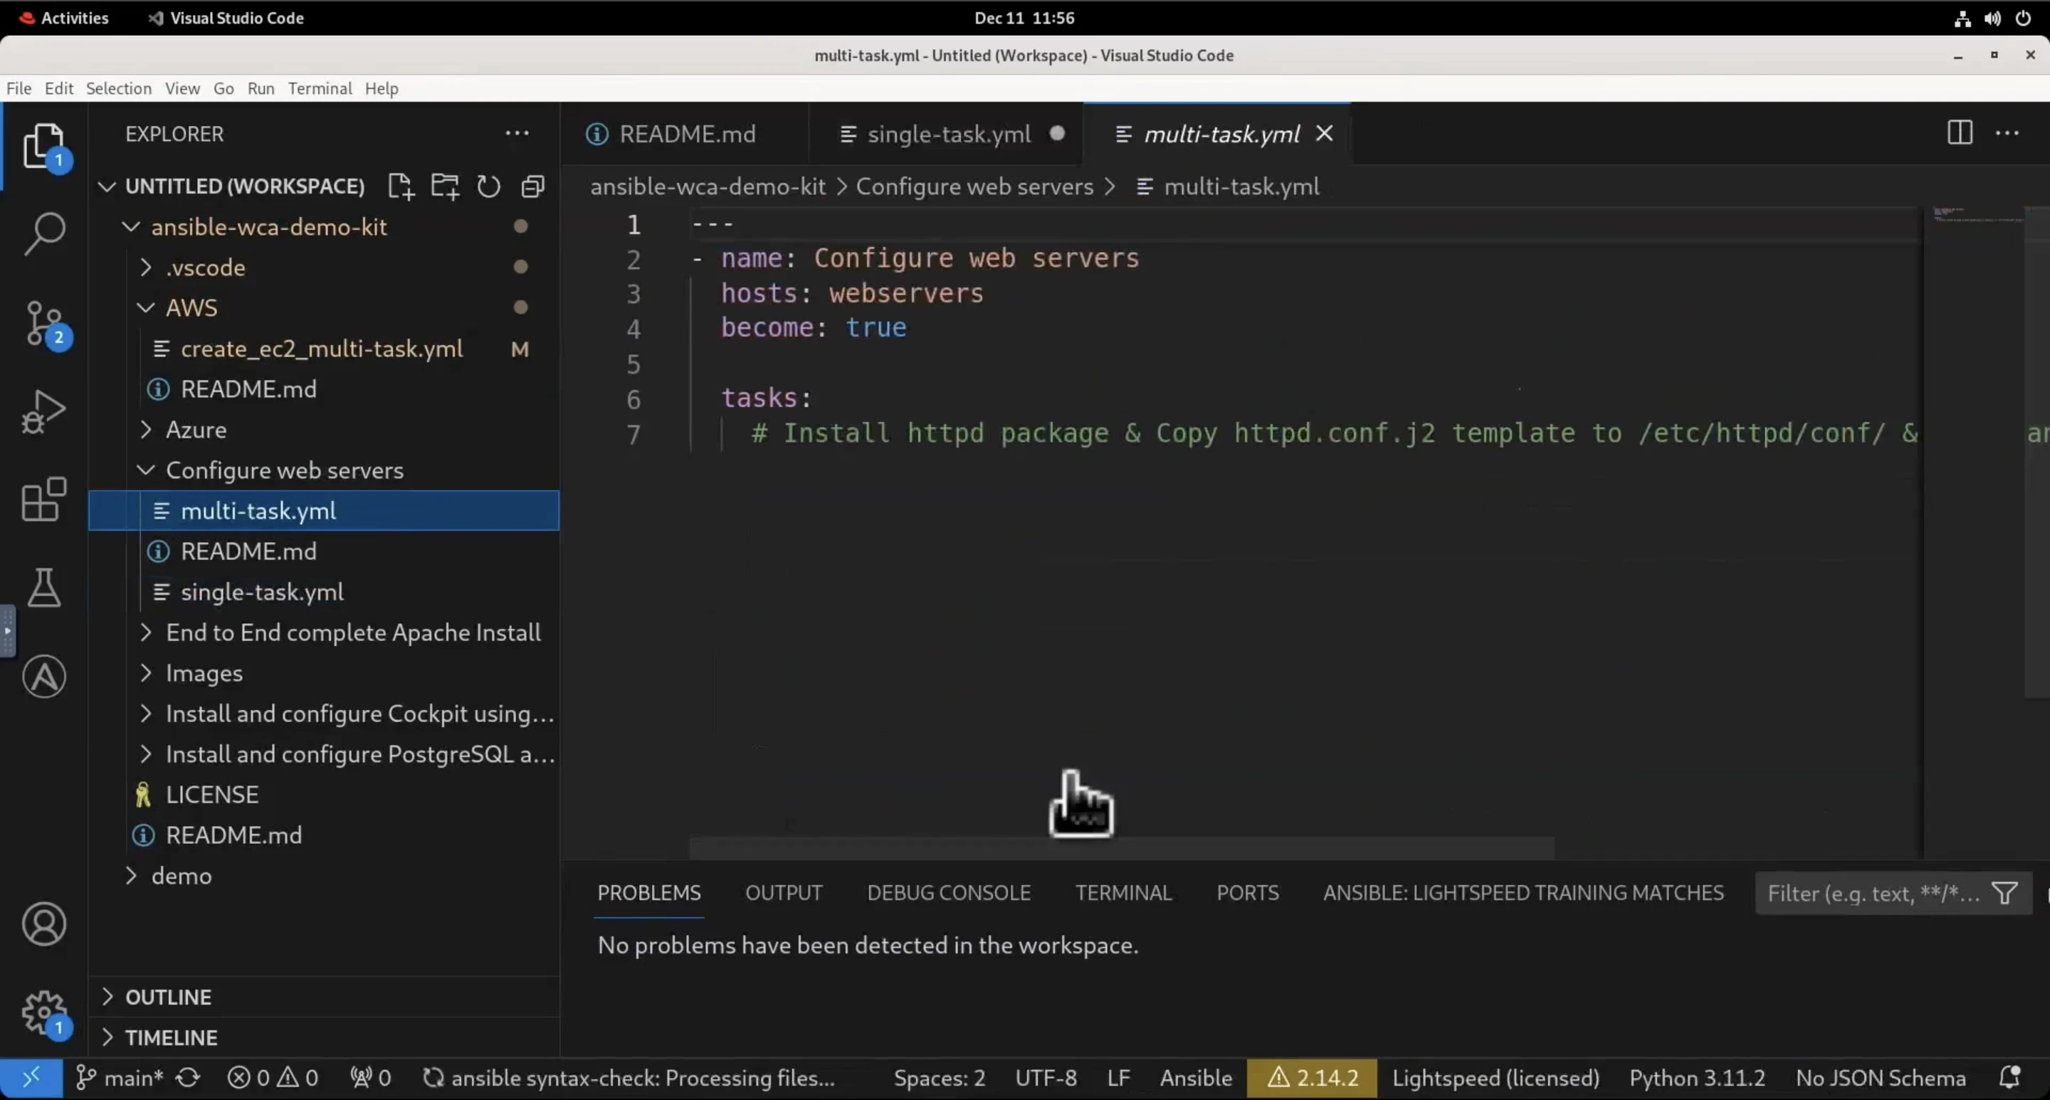Expand the .vscode folder
2050x1100 pixels.
(146, 268)
